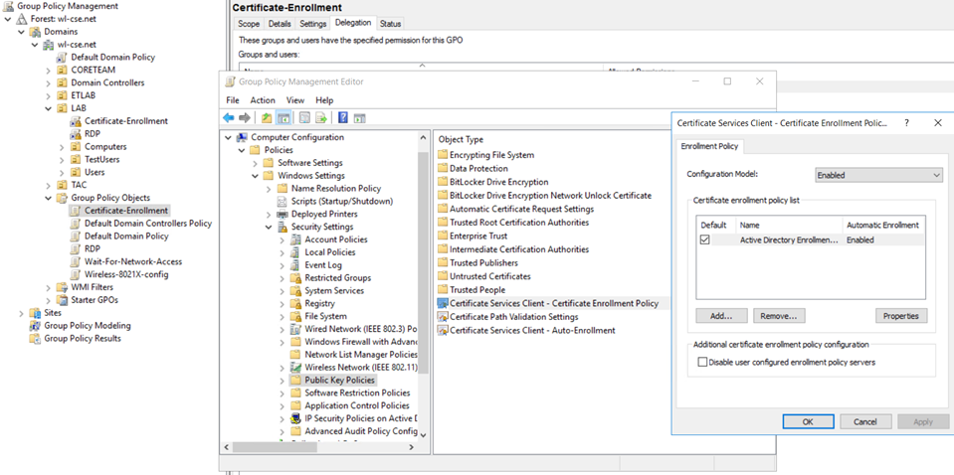The width and height of the screenshot is (954, 475).
Task: Switch to the Settings tab
Action: point(312,24)
